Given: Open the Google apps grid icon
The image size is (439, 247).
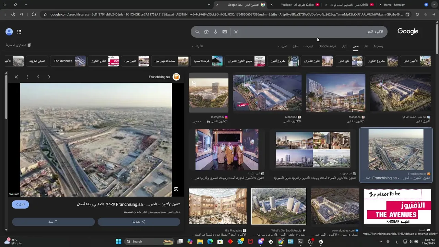Looking at the screenshot, I should click(19, 32).
